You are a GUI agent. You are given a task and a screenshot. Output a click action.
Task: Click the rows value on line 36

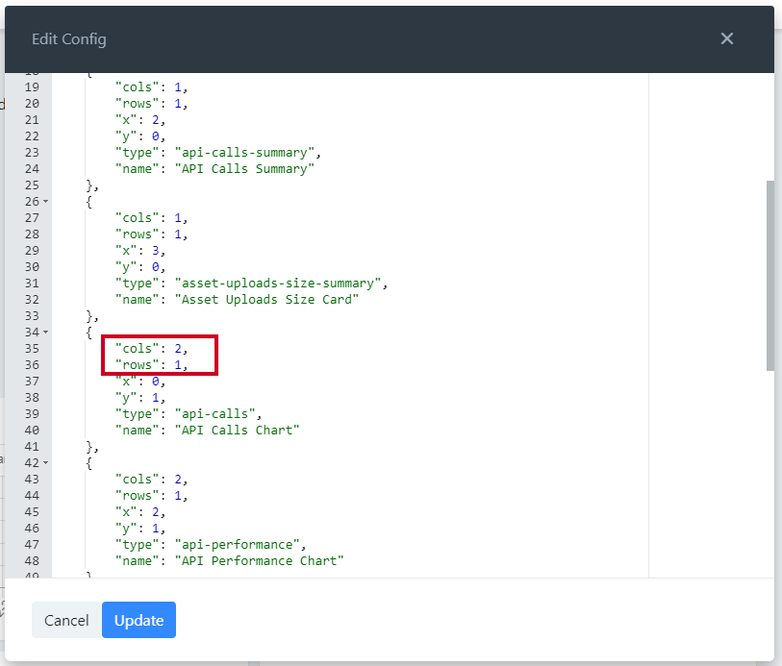pyautogui.click(x=178, y=364)
